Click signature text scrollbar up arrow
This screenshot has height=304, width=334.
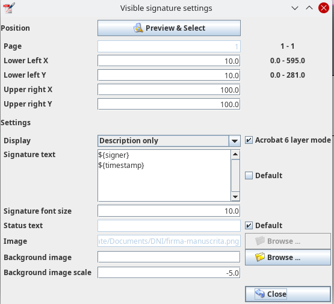(x=235, y=155)
